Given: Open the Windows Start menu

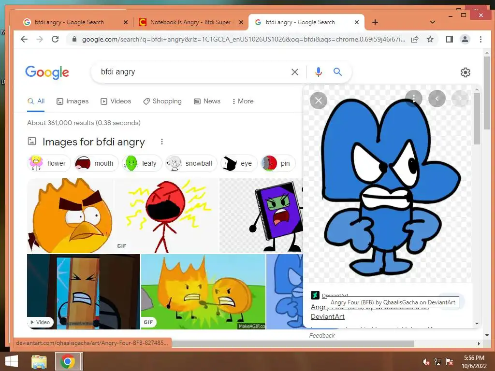Looking at the screenshot, I should pos(12,361).
